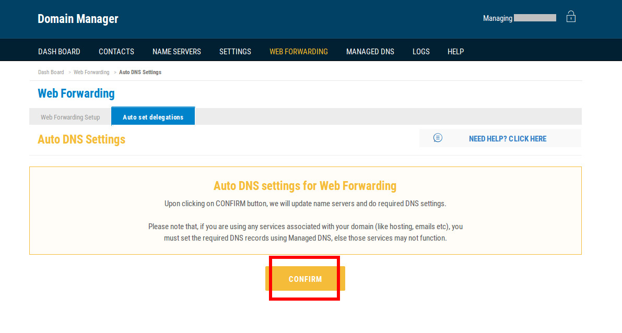Click the help list icon beside Need Help
622x333 pixels.
pos(438,138)
